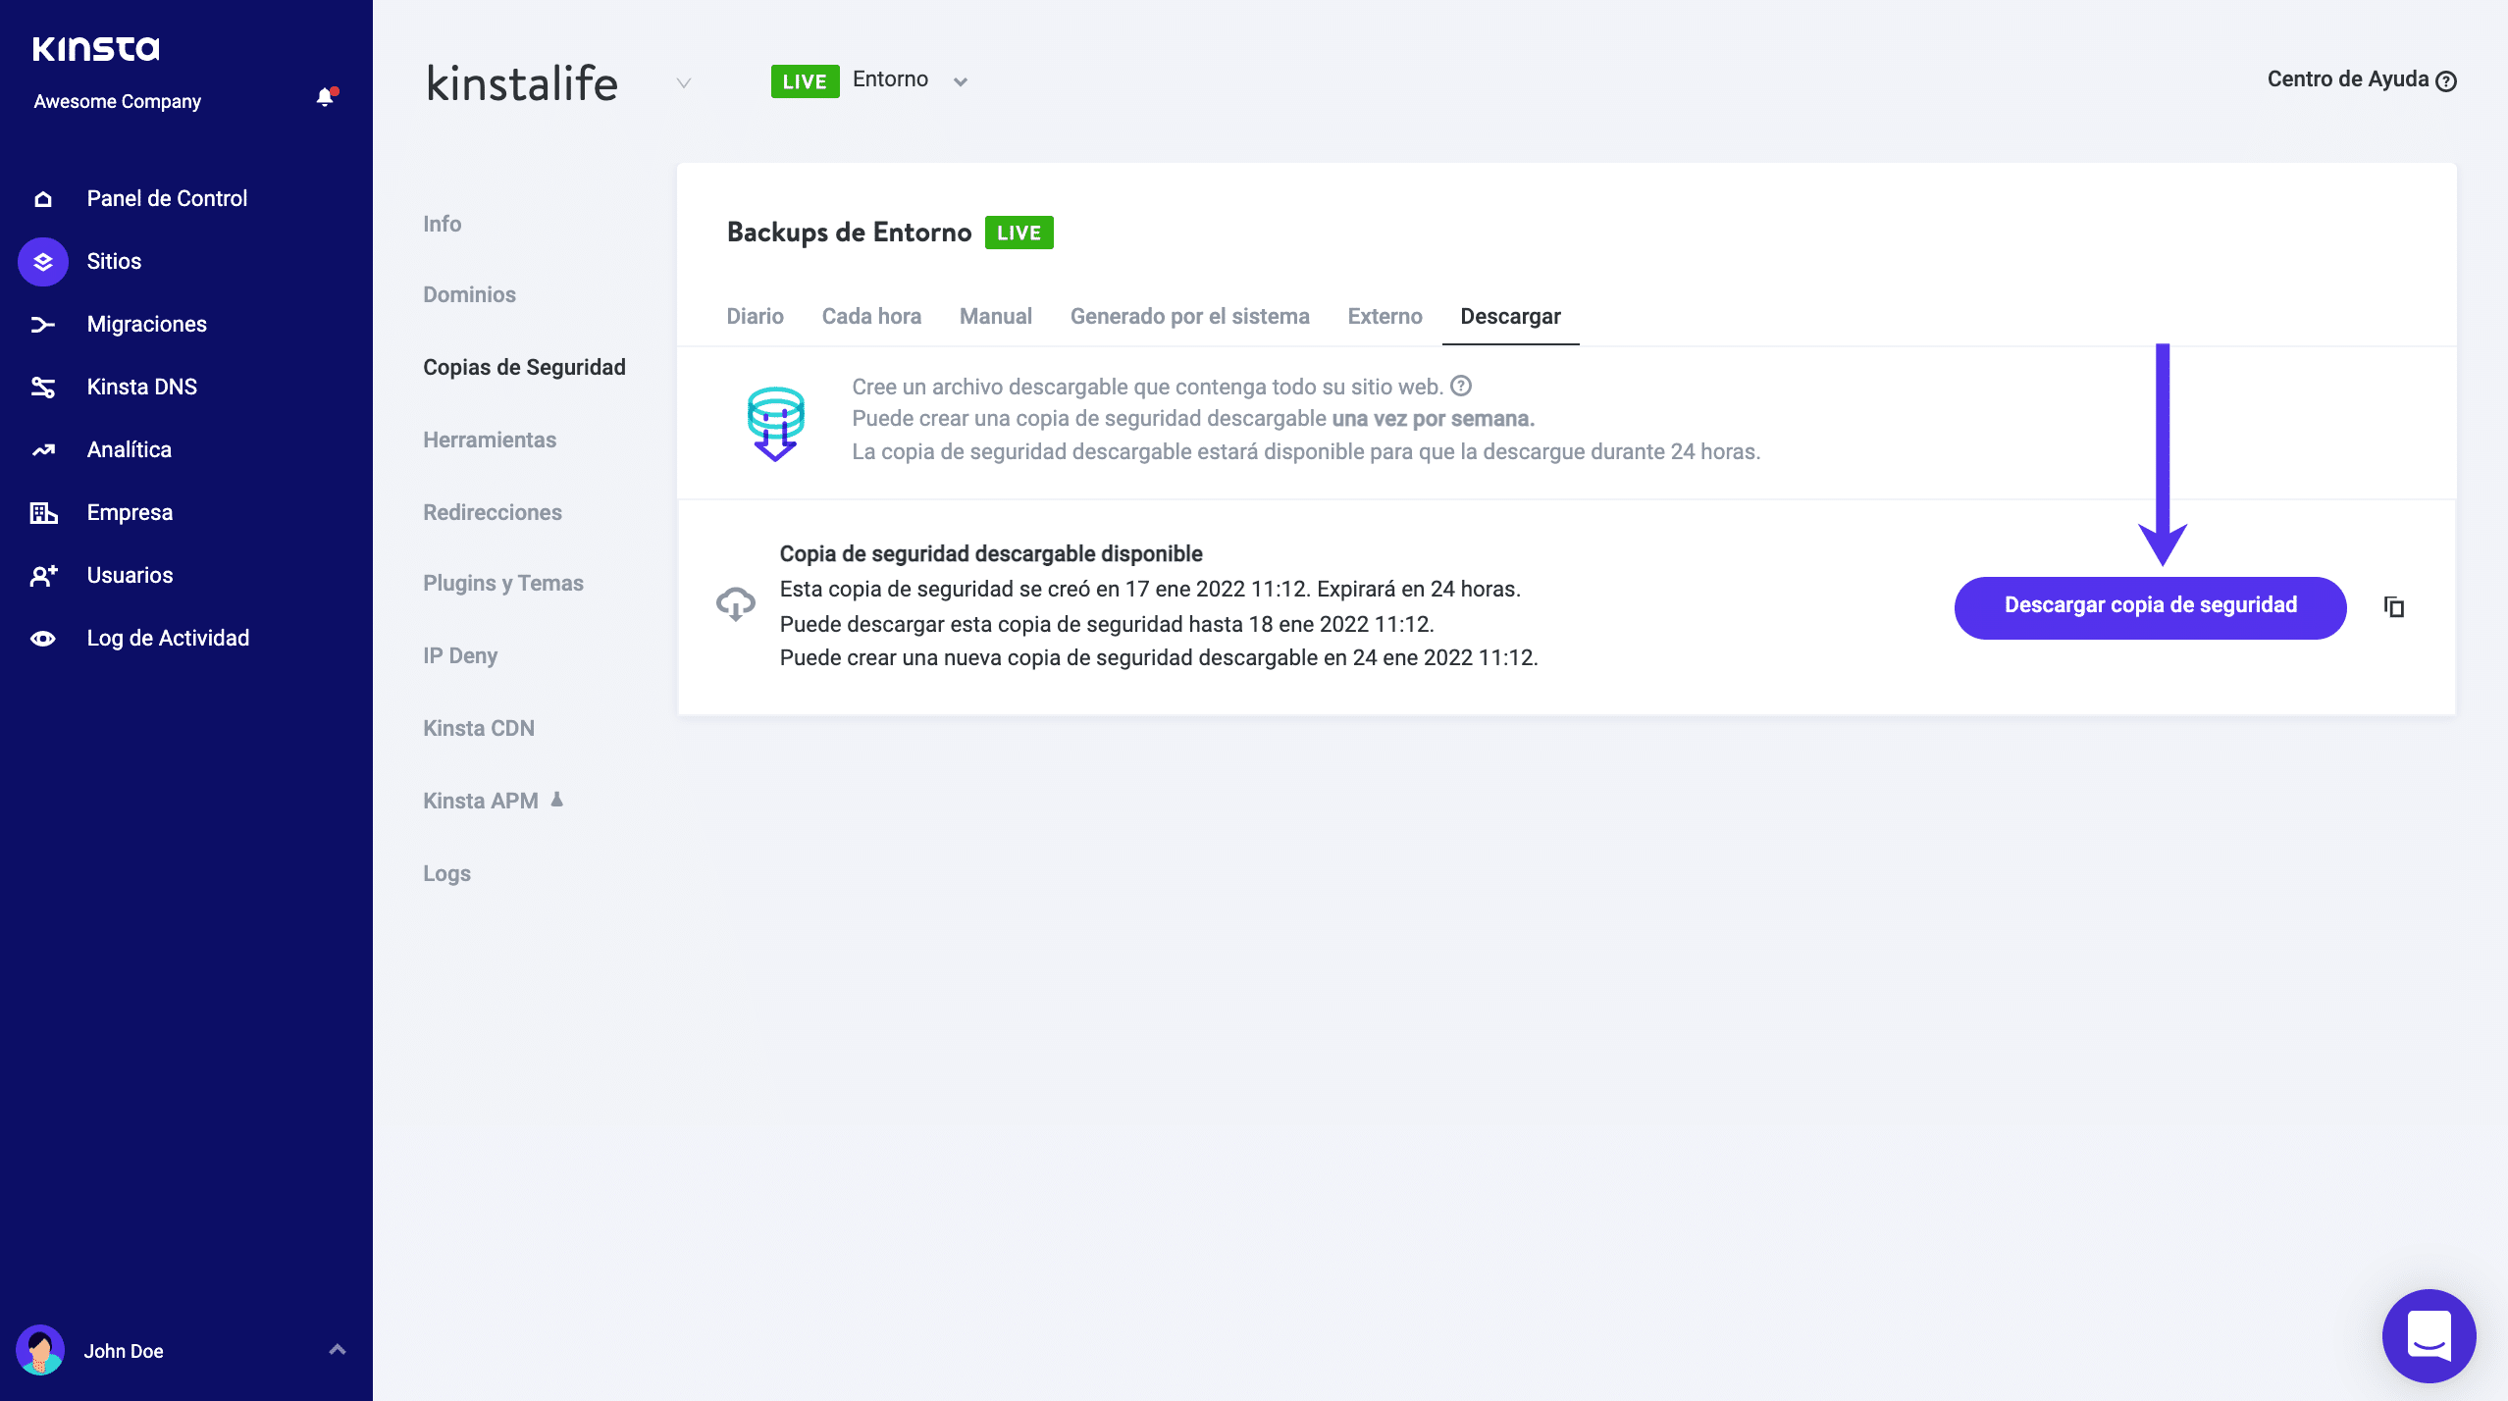The width and height of the screenshot is (2508, 1401).
Task: Expand the kinstalife site dropdown
Action: point(684,82)
